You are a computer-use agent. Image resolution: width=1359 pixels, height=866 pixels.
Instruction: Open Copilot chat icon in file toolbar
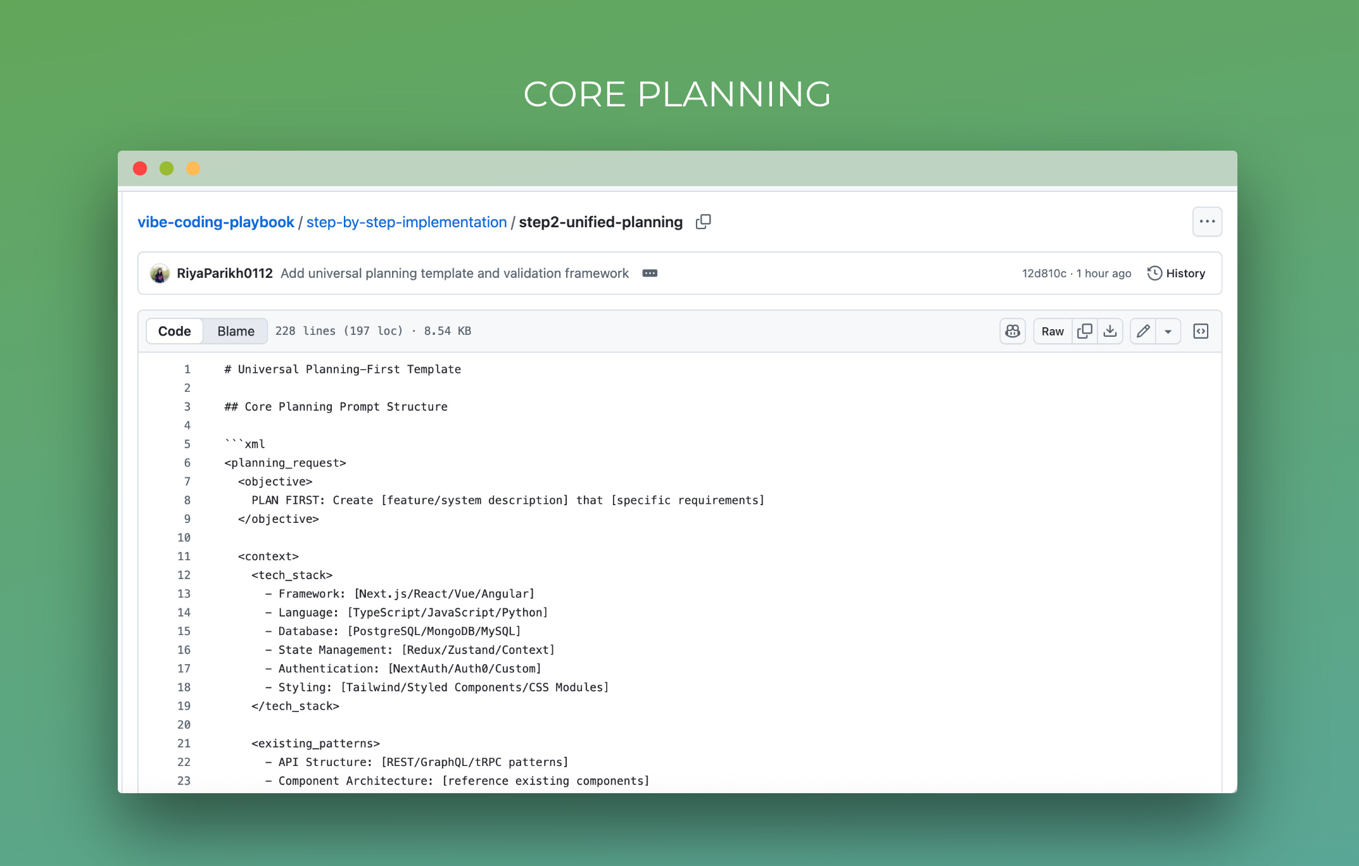click(x=1012, y=331)
